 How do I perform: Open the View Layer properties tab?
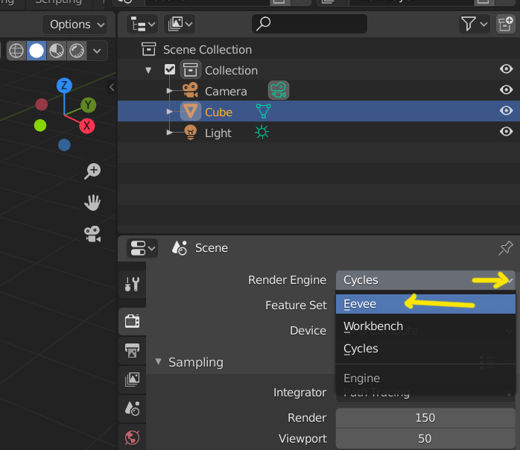pos(132,379)
